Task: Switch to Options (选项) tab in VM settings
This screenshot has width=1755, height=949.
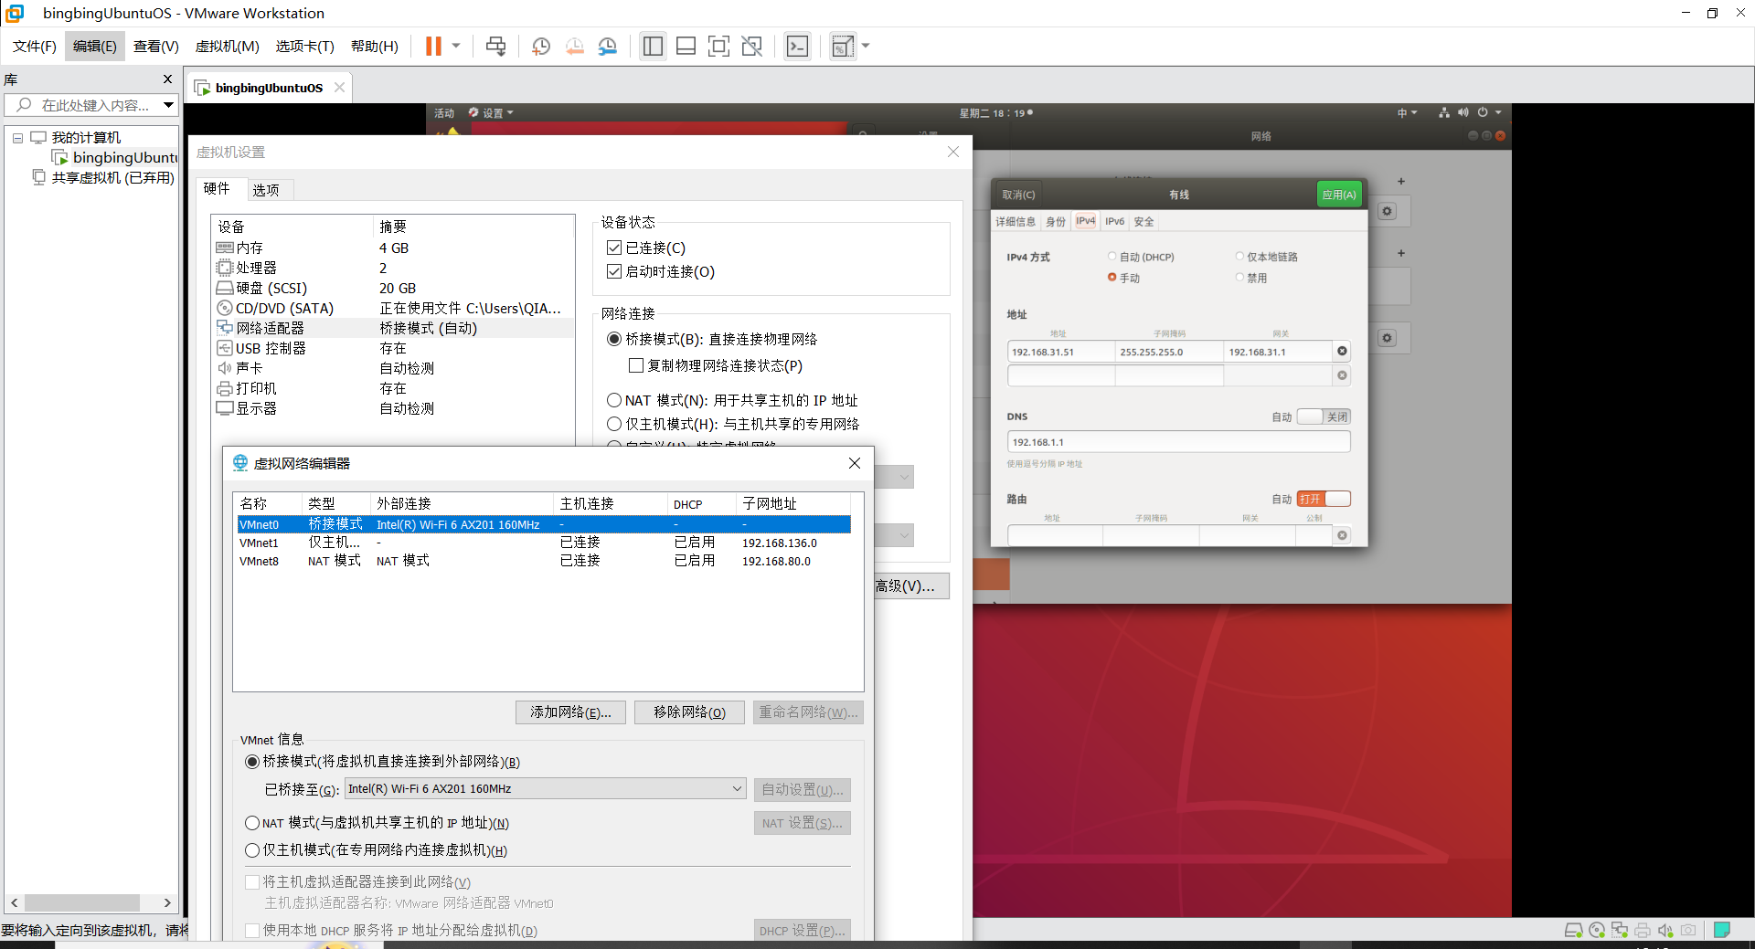Action: 266,190
